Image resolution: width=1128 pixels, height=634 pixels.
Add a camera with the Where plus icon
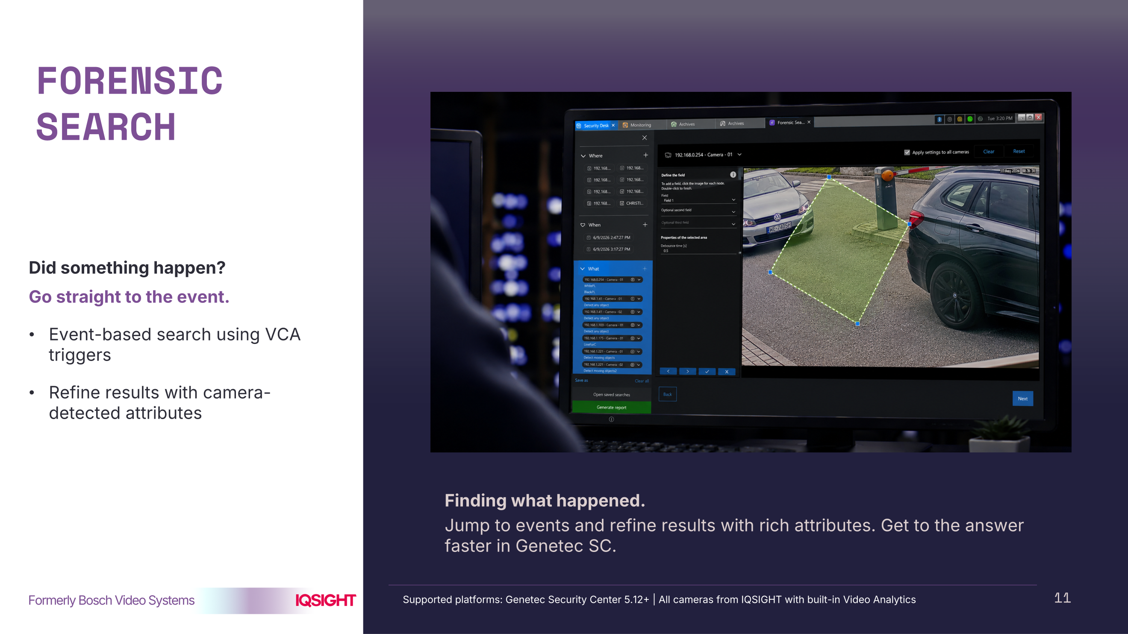pos(645,156)
